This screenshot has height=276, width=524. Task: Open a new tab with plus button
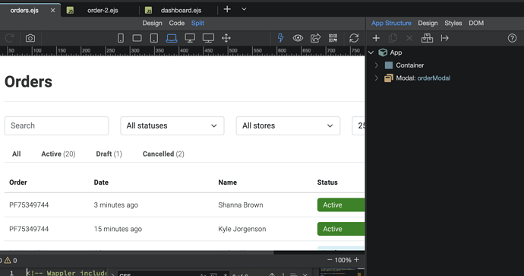(227, 9)
